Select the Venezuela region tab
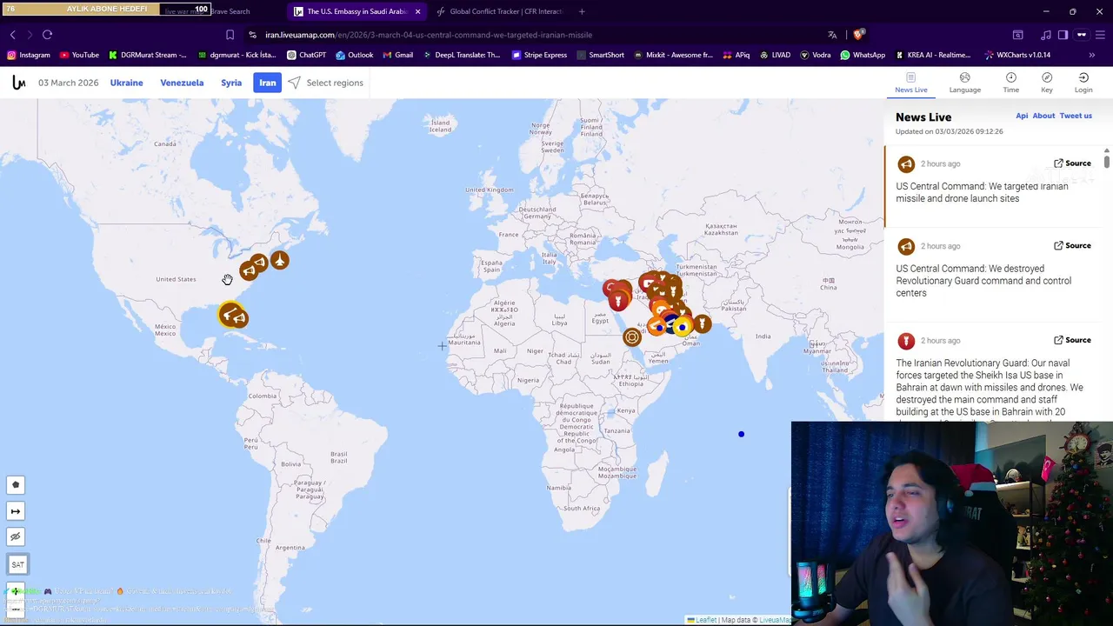The width and height of the screenshot is (1113, 626). pyautogui.click(x=182, y=83)
